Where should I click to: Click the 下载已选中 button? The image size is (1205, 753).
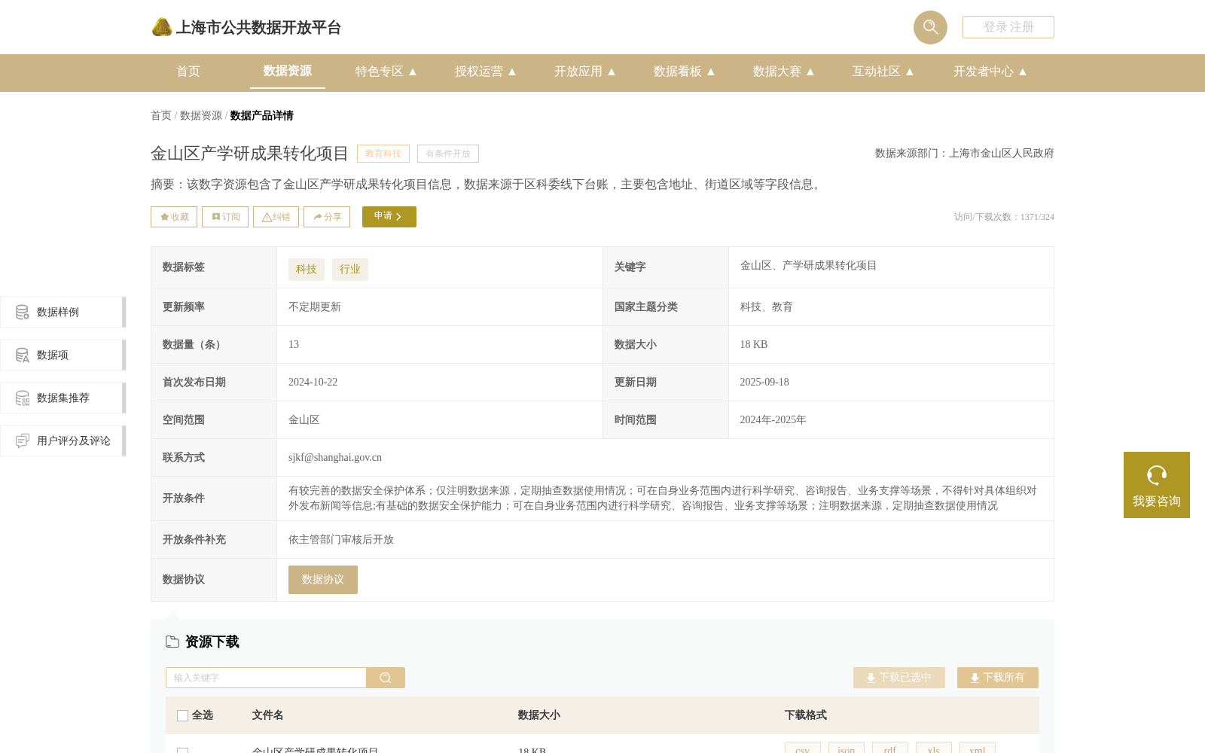click(899, 678)
